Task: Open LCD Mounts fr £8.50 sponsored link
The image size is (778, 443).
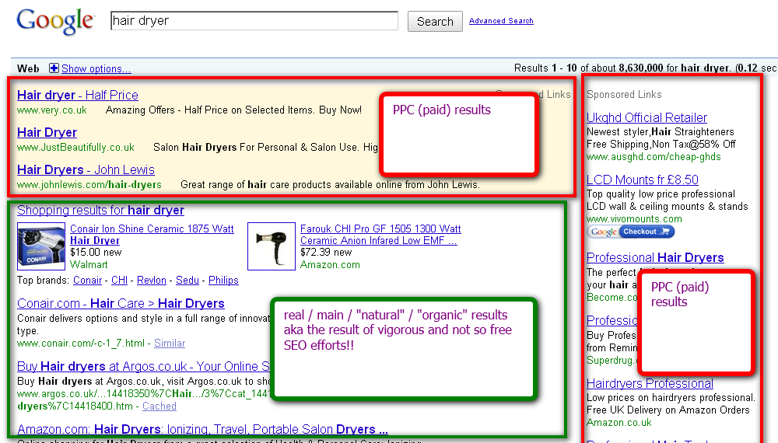Action: [x=643, y=180]
